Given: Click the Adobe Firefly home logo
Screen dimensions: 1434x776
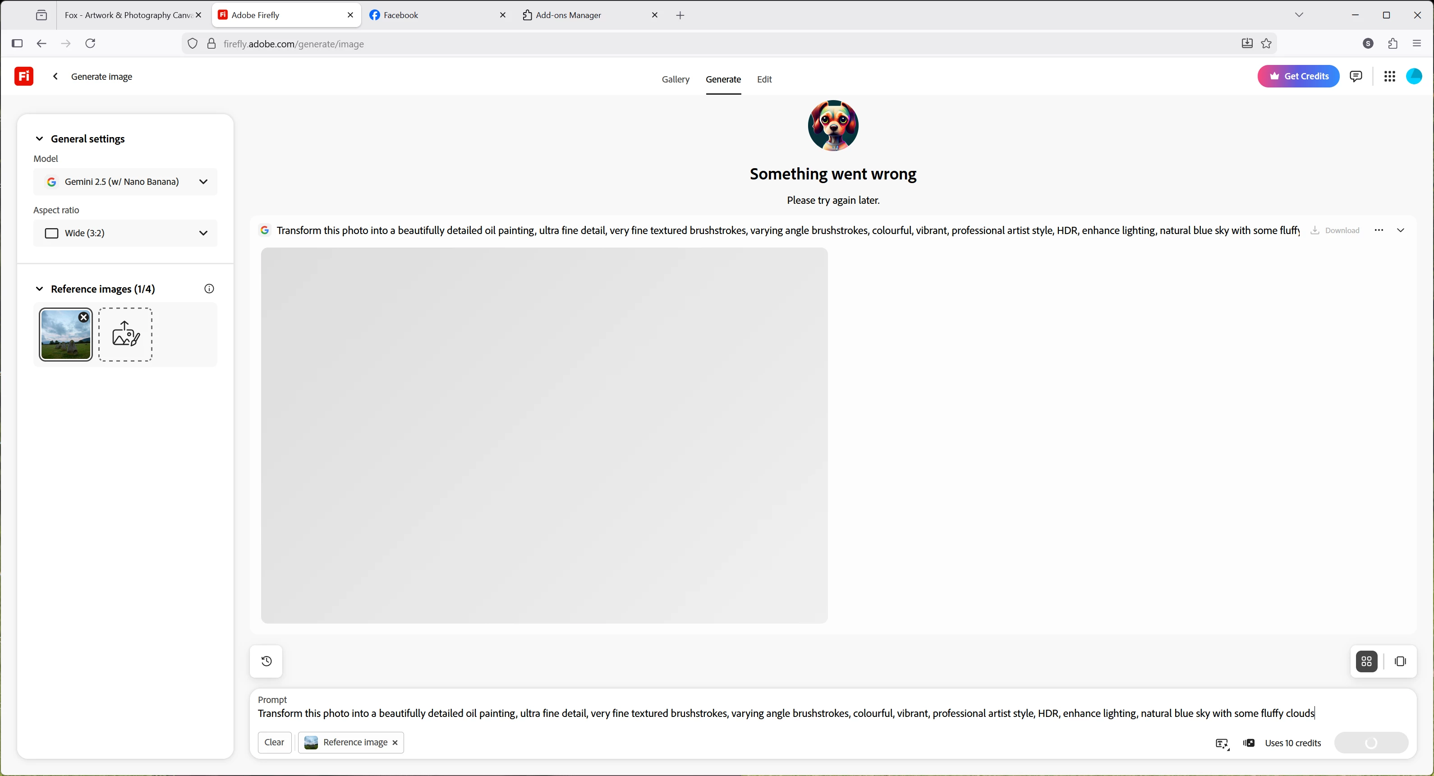Looking at the screenshot, I should [x=24, y=76].
